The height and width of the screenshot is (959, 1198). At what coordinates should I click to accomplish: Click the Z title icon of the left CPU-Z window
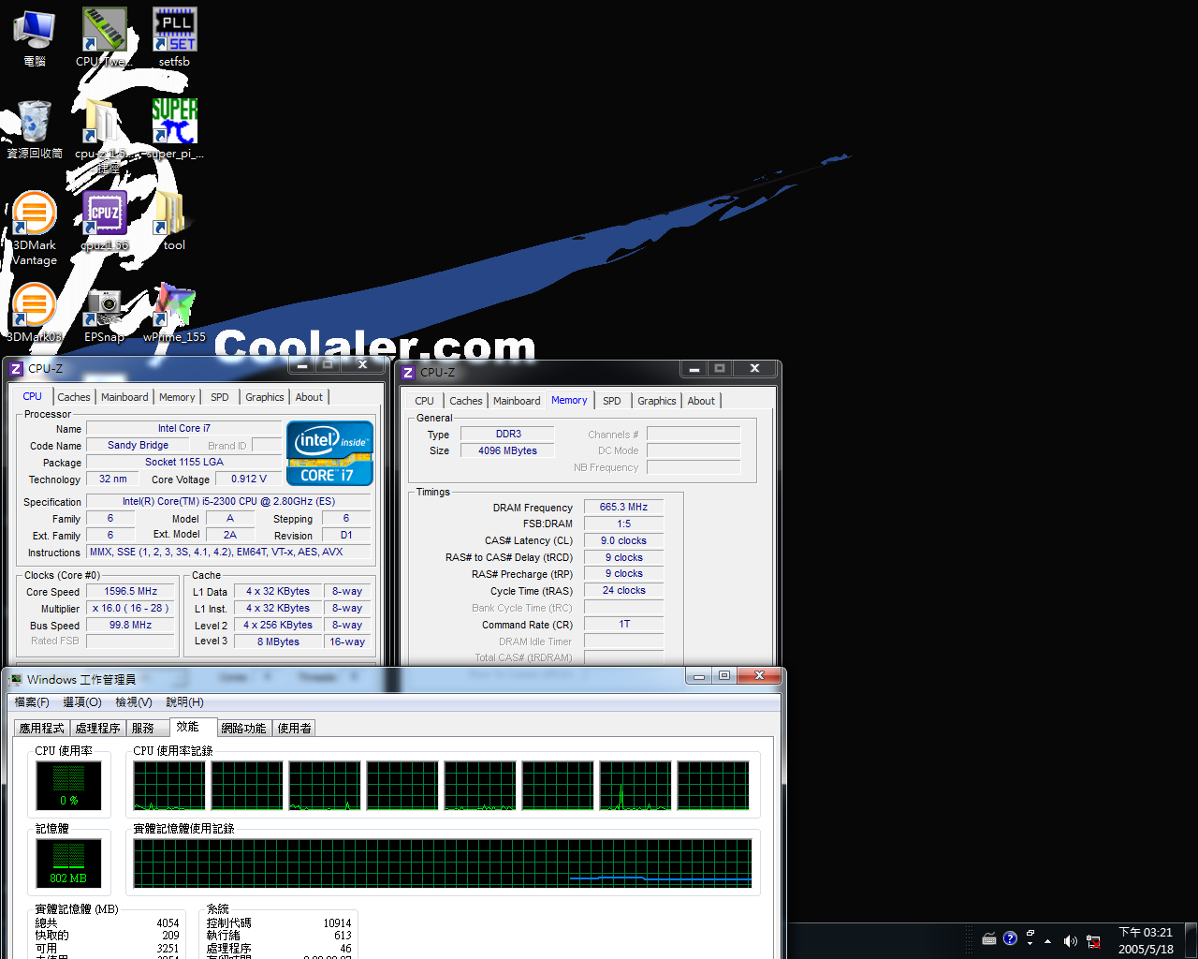tap(16, 369)
